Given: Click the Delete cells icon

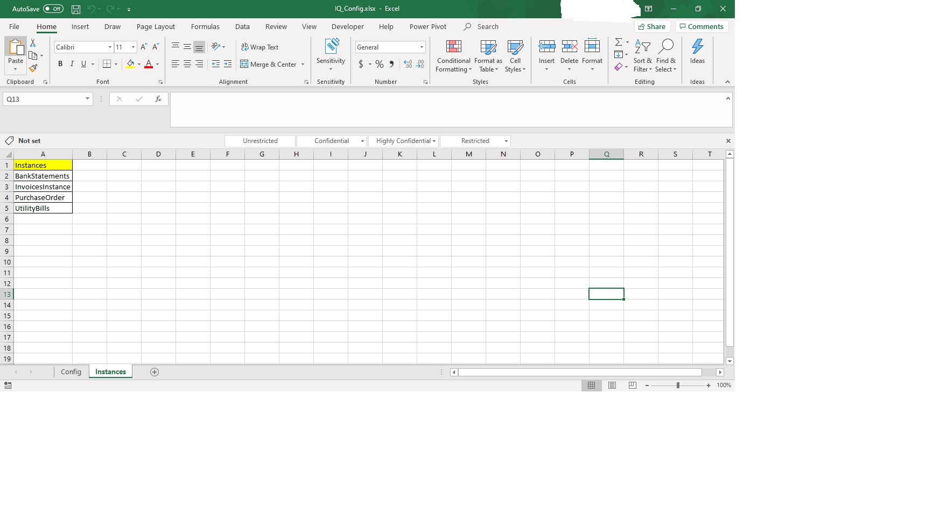Looking at the screenshot, I should (x=569, y=47).
